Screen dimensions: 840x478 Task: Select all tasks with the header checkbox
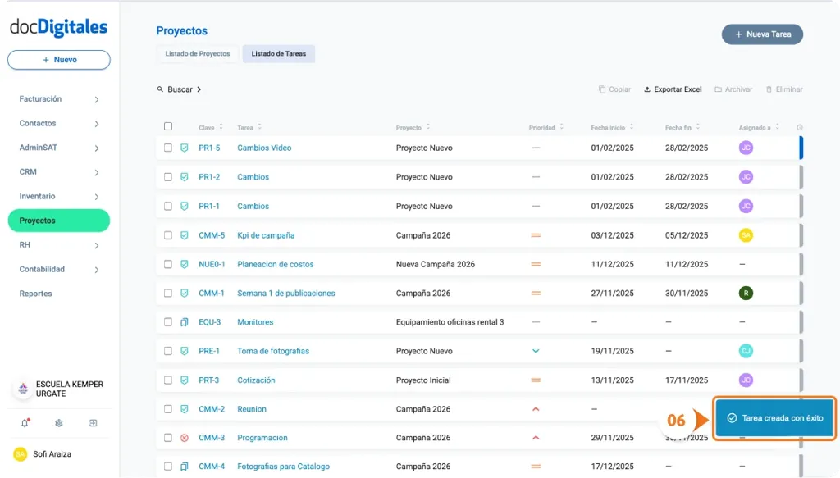point(168,126)
